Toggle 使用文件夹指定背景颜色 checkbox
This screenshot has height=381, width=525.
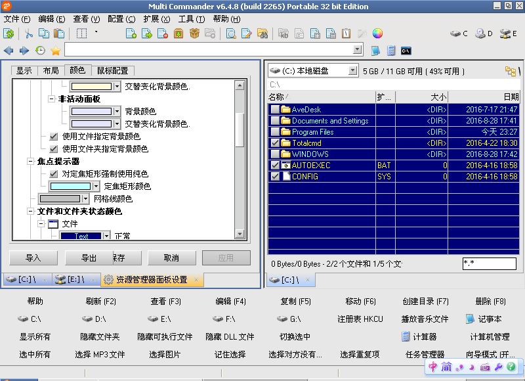point(53,148)
